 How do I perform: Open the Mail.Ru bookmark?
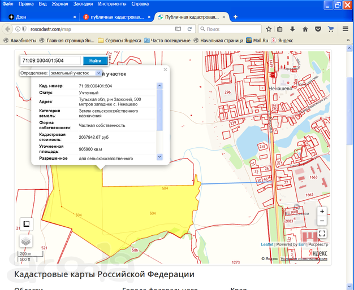(x=257, y=41)
